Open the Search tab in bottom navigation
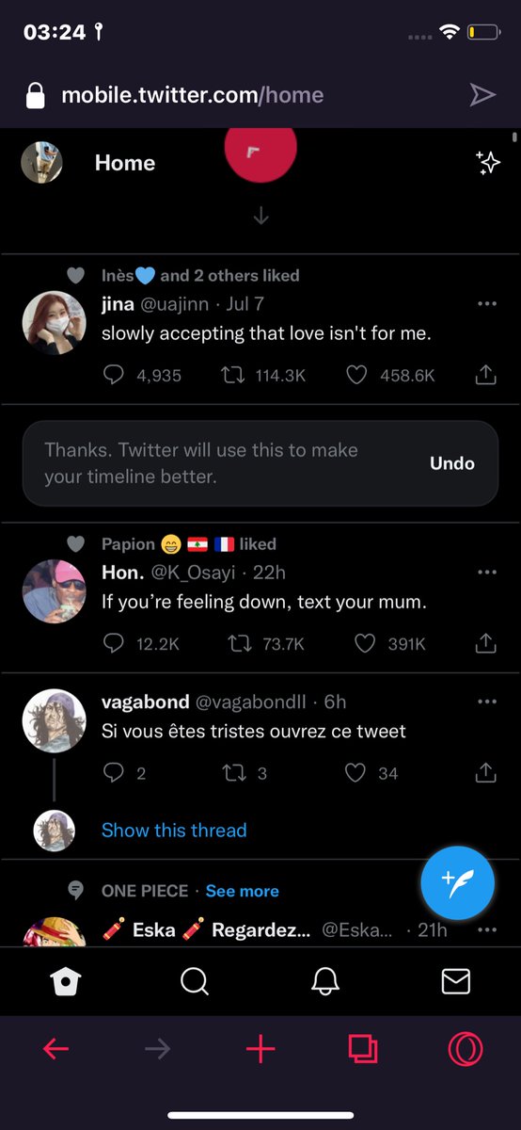This screenshot has height=1130, width=521. click(x=195, y=982)
